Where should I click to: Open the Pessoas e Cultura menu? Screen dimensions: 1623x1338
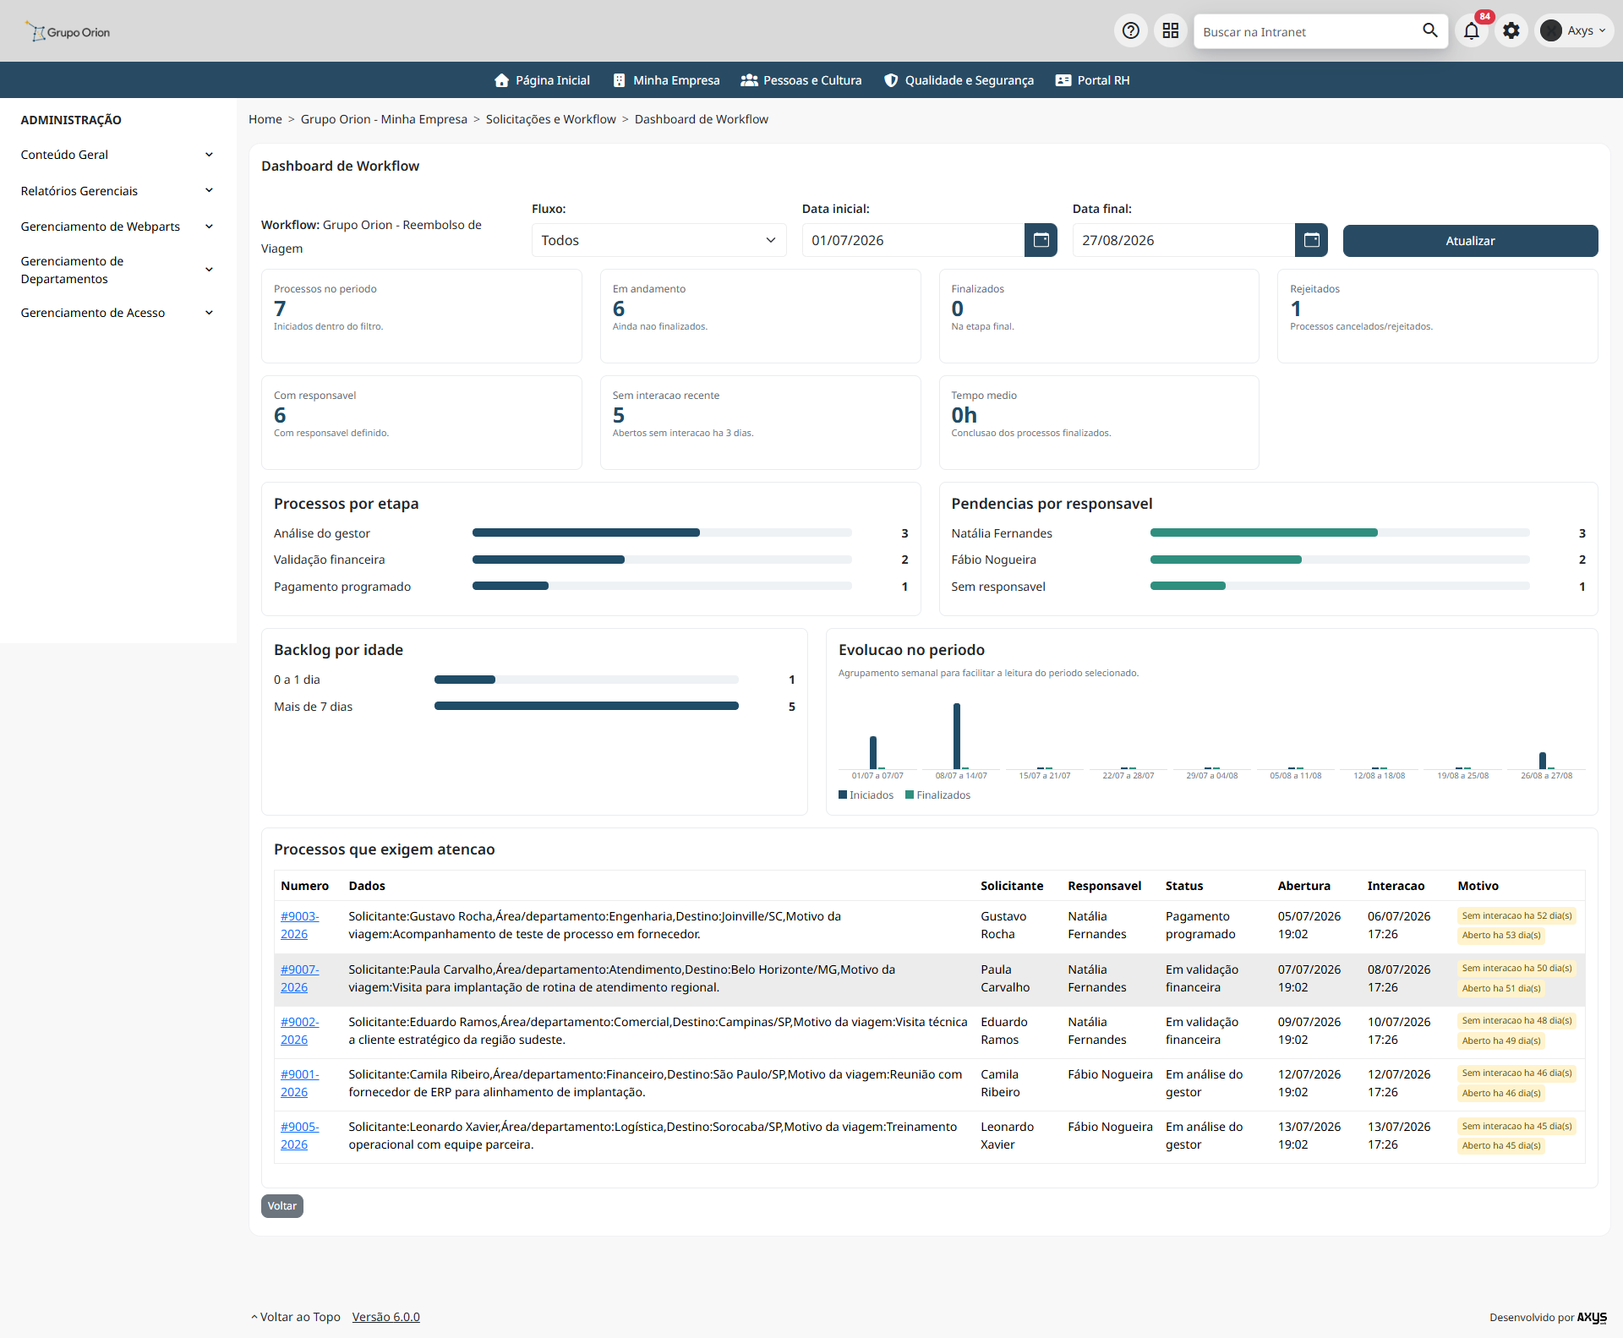tap(801, 80)
